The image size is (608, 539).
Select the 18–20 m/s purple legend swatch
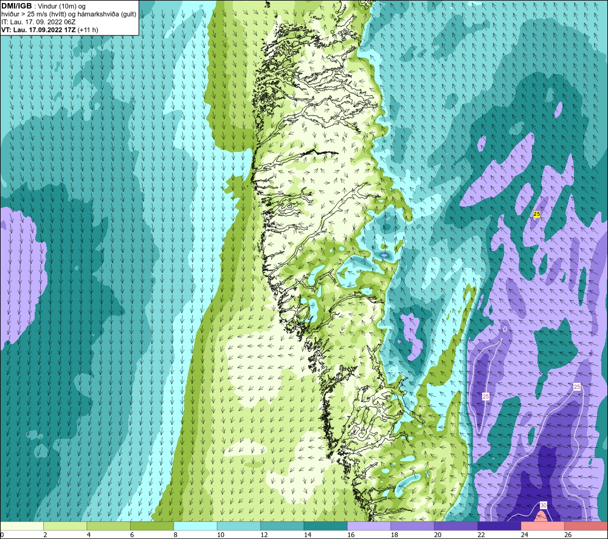[413, 526]
